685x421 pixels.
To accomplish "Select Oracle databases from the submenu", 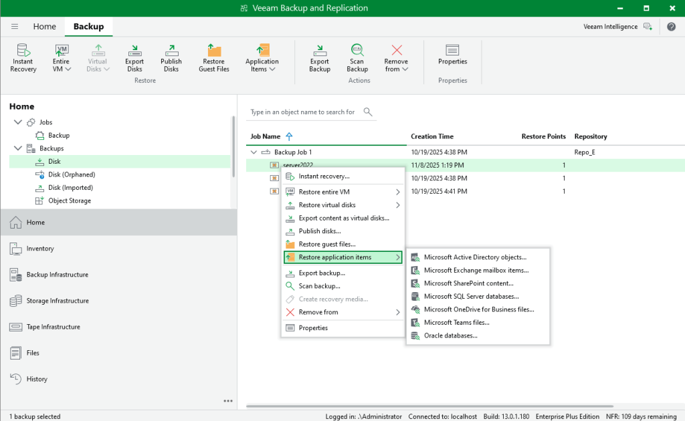I will pyautogui.click(x=450, y=335).
